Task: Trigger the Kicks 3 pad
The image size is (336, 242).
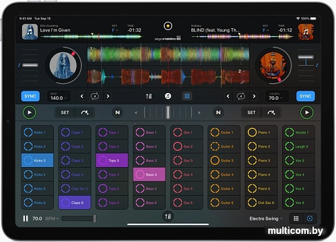Action: pos(38,160)
